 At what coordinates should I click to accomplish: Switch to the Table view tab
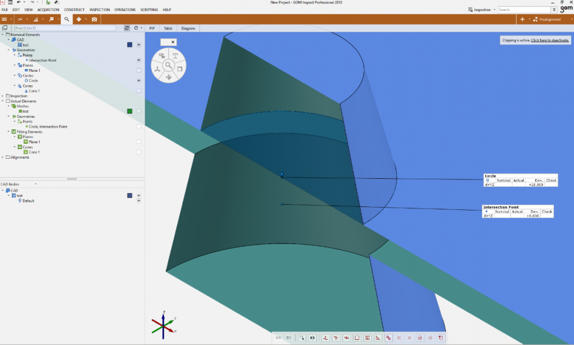[168, 28]
